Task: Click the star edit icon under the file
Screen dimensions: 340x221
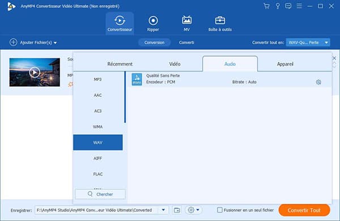Action: (70, 84)
